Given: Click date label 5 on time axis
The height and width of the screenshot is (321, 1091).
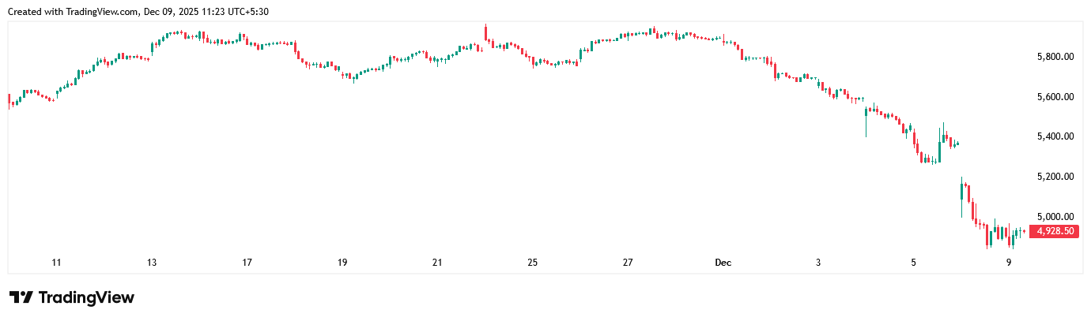Looking at the screenshot, I should (913, 263).
